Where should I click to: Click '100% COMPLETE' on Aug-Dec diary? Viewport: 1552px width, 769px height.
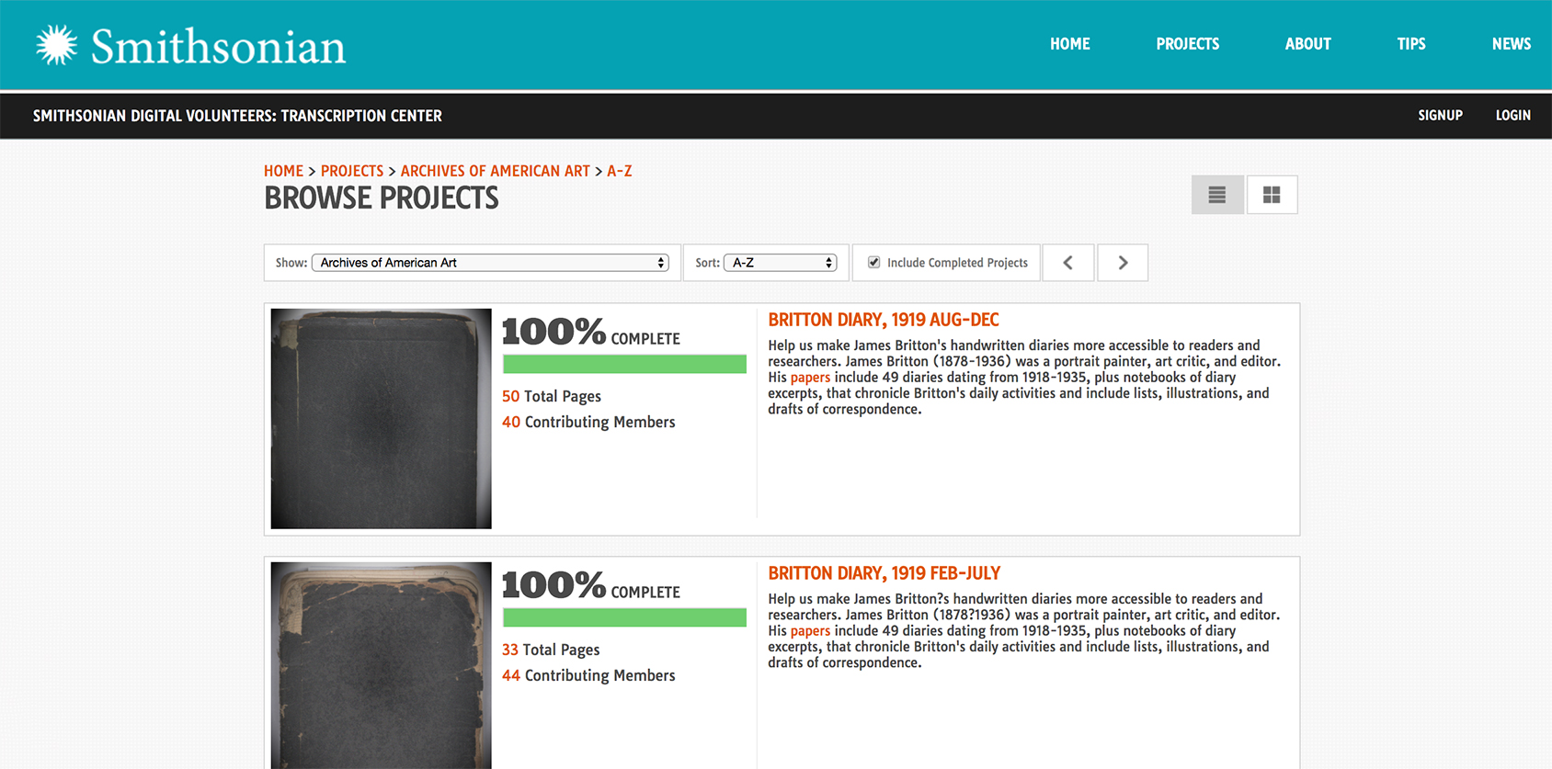click(x=591, y=332)
